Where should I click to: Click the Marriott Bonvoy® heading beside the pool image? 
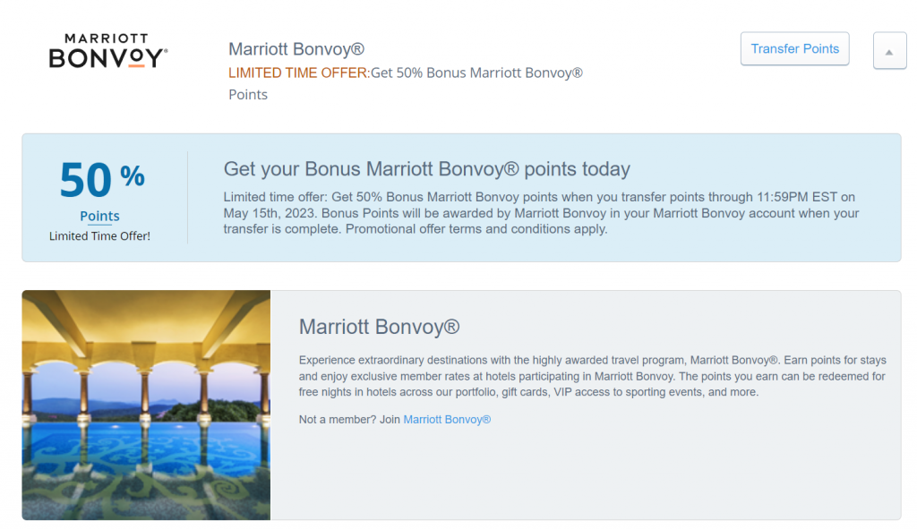click(379, 327)
